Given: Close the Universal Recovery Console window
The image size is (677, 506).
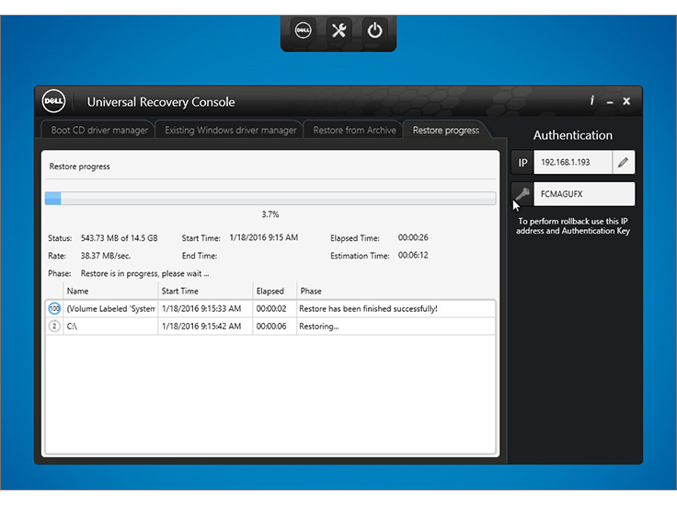Looking at the screenshot, I should pyautogui.click(x=626, y=101).
